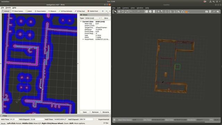The width and height of the screenshot is (222, 125).
Task: Open RViz Help menu
Action: (x=14, y=8)
